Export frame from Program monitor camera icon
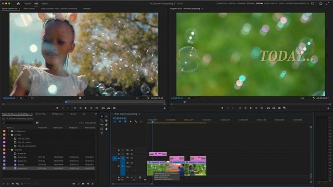This screenshot has height=187, width=333. click(x=279, y=108)
